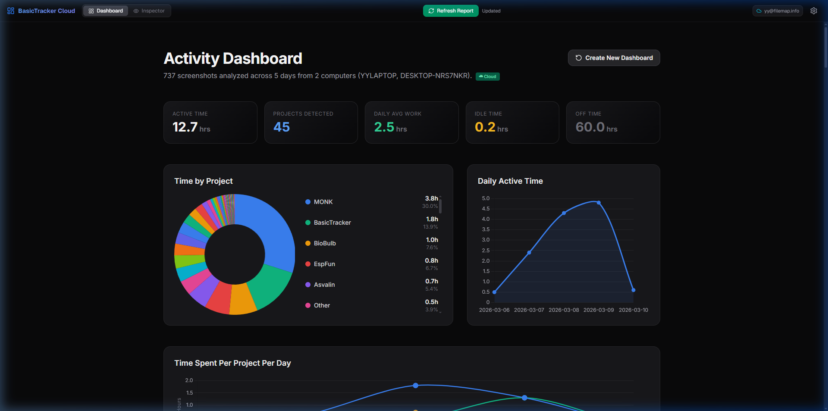Switch to the Dashboard tab

tap(105, 10)
